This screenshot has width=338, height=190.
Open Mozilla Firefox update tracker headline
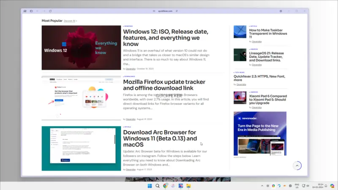tap(164, 85)
